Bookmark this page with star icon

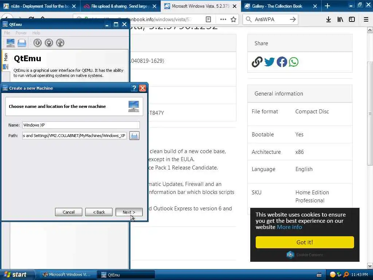233,20
